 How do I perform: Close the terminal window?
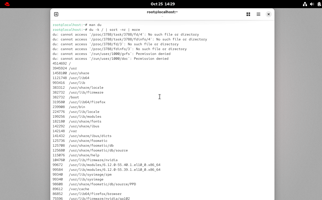point(268,14)
